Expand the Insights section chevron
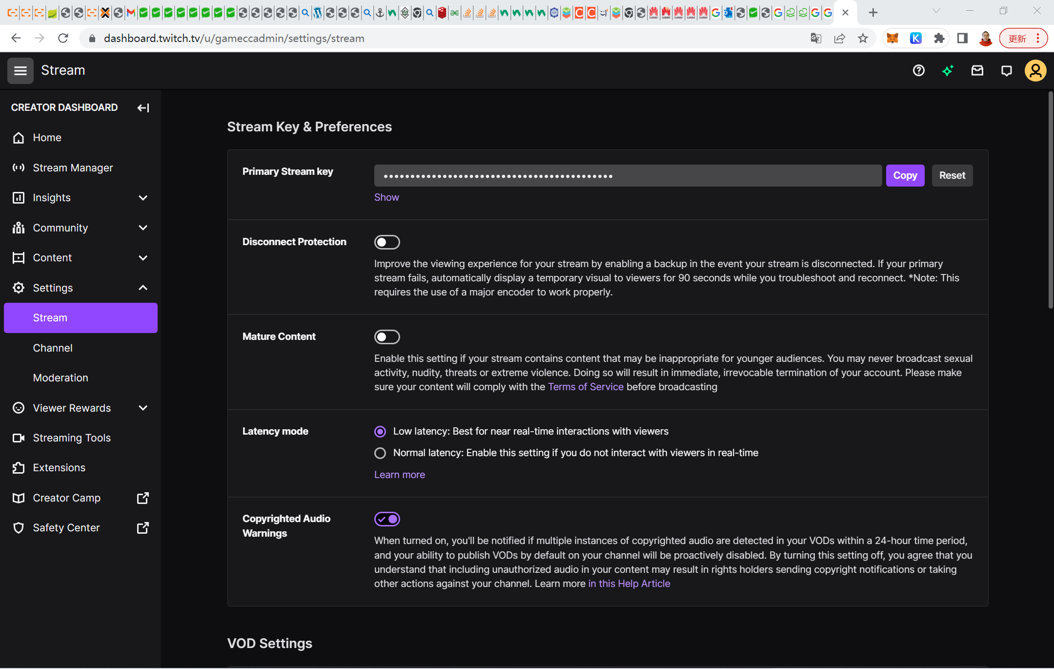This screenshot has height=669, width=1054. [x=143, y=198]
